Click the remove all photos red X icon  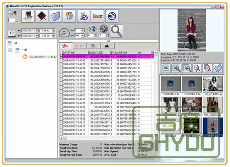[207, 68]
